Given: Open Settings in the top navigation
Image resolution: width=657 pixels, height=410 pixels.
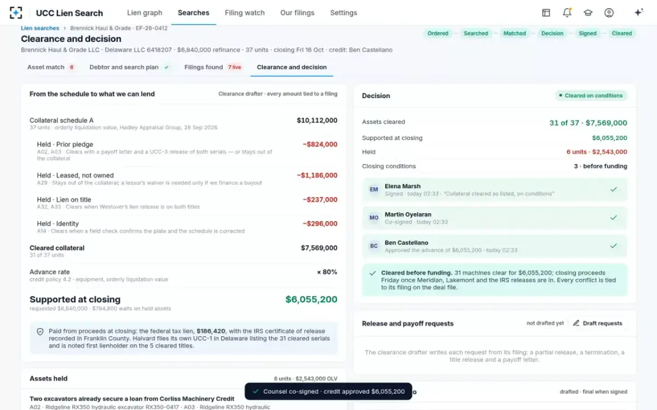Looking at the screenshot, I should pos(344,13).
